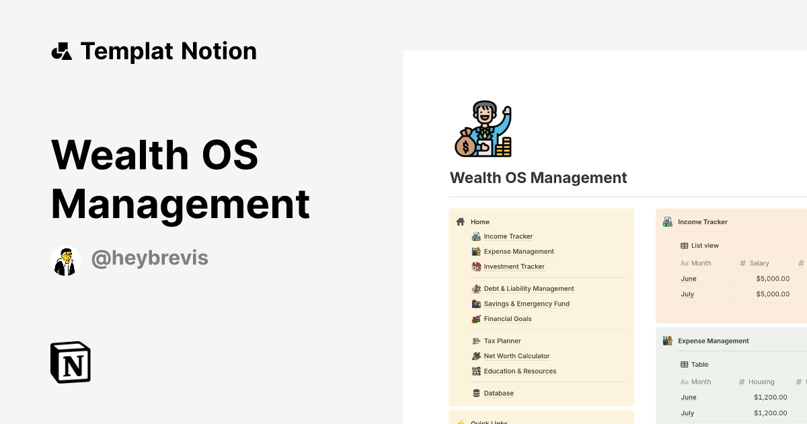Open the Savings & Emergency Fund page
Screen dimensions: 807x424
click(x=527, y=304)
